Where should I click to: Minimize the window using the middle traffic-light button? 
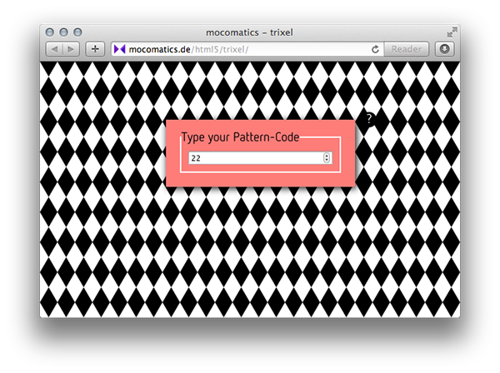pos(64,32)
